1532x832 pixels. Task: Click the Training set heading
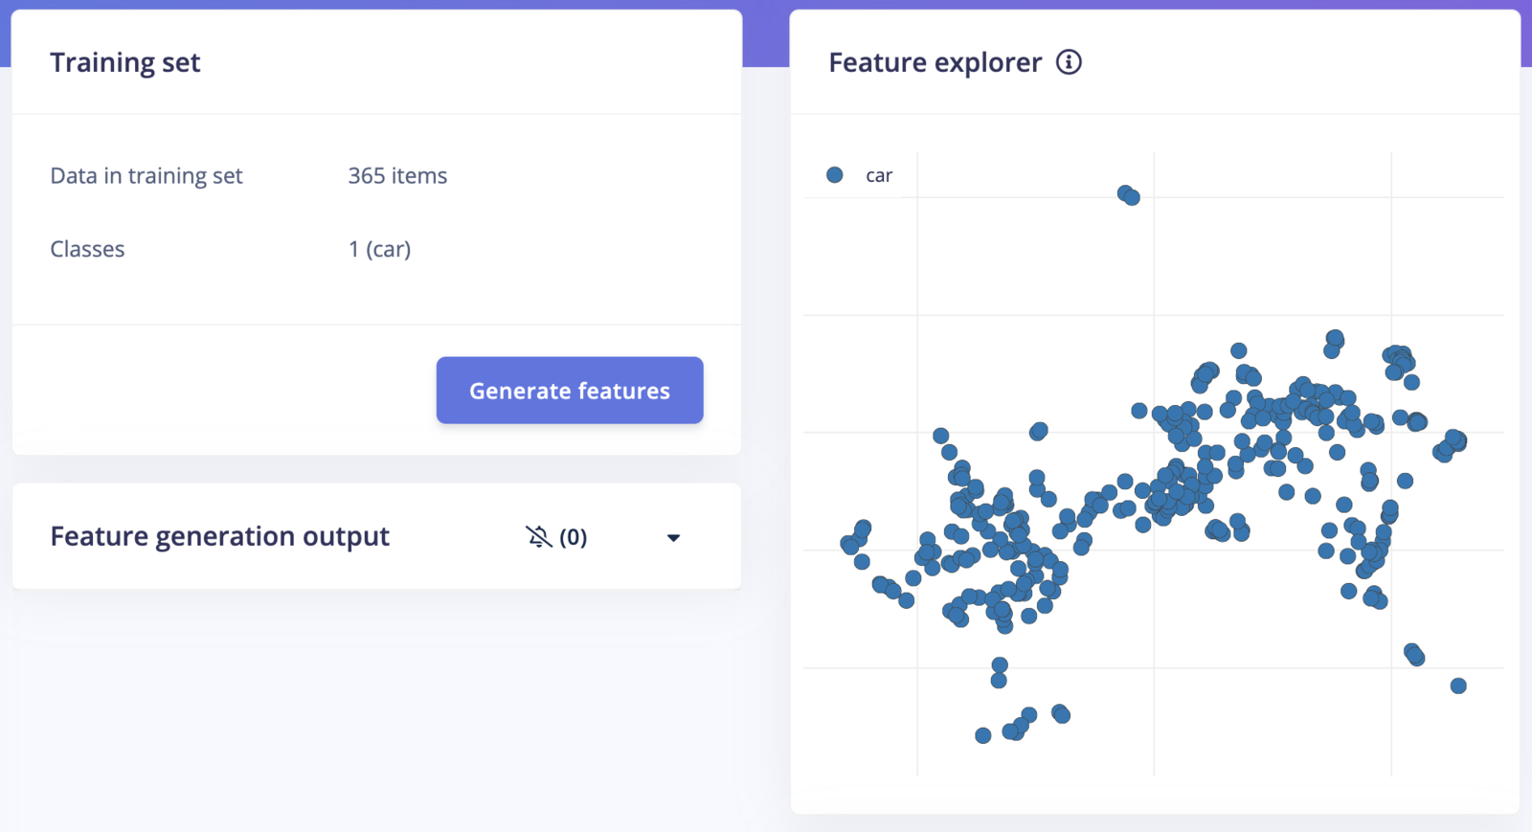[125, 62]
